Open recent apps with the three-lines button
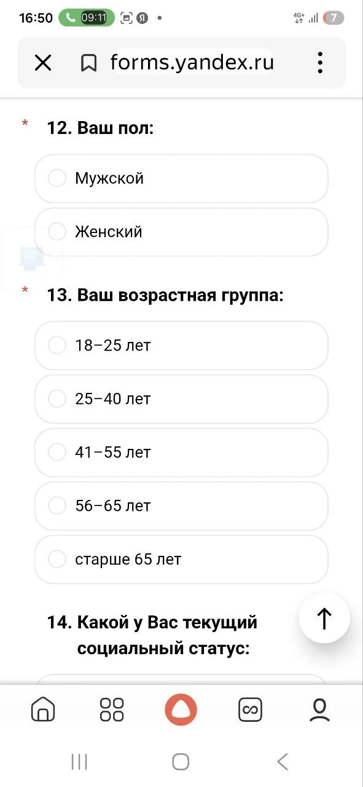Viewport: 363px width, 787px height. [79, 762]
